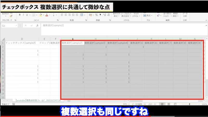The width and height of the screenshot is (208, 117).
Task: Select the youtube 複数選択肢フィールド sheet tab
Action: point(38,100)
